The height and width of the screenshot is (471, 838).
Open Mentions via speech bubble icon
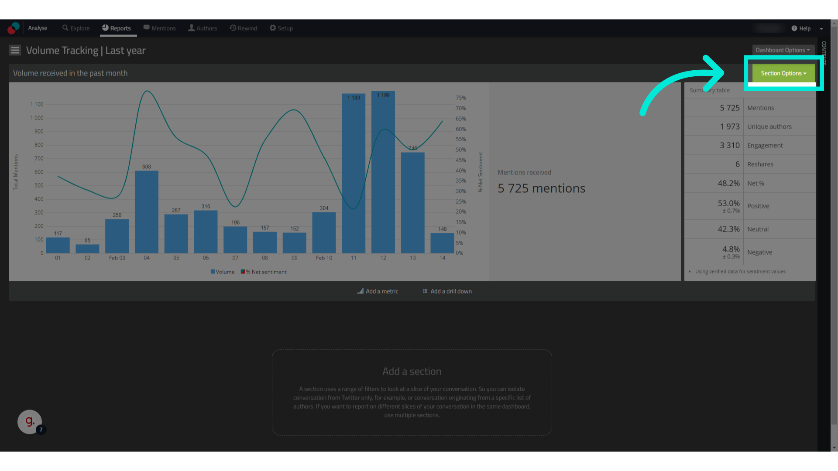[x=146, y=28]
